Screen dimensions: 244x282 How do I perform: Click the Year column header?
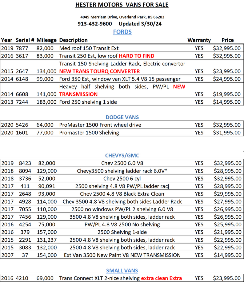coord(6,40)
